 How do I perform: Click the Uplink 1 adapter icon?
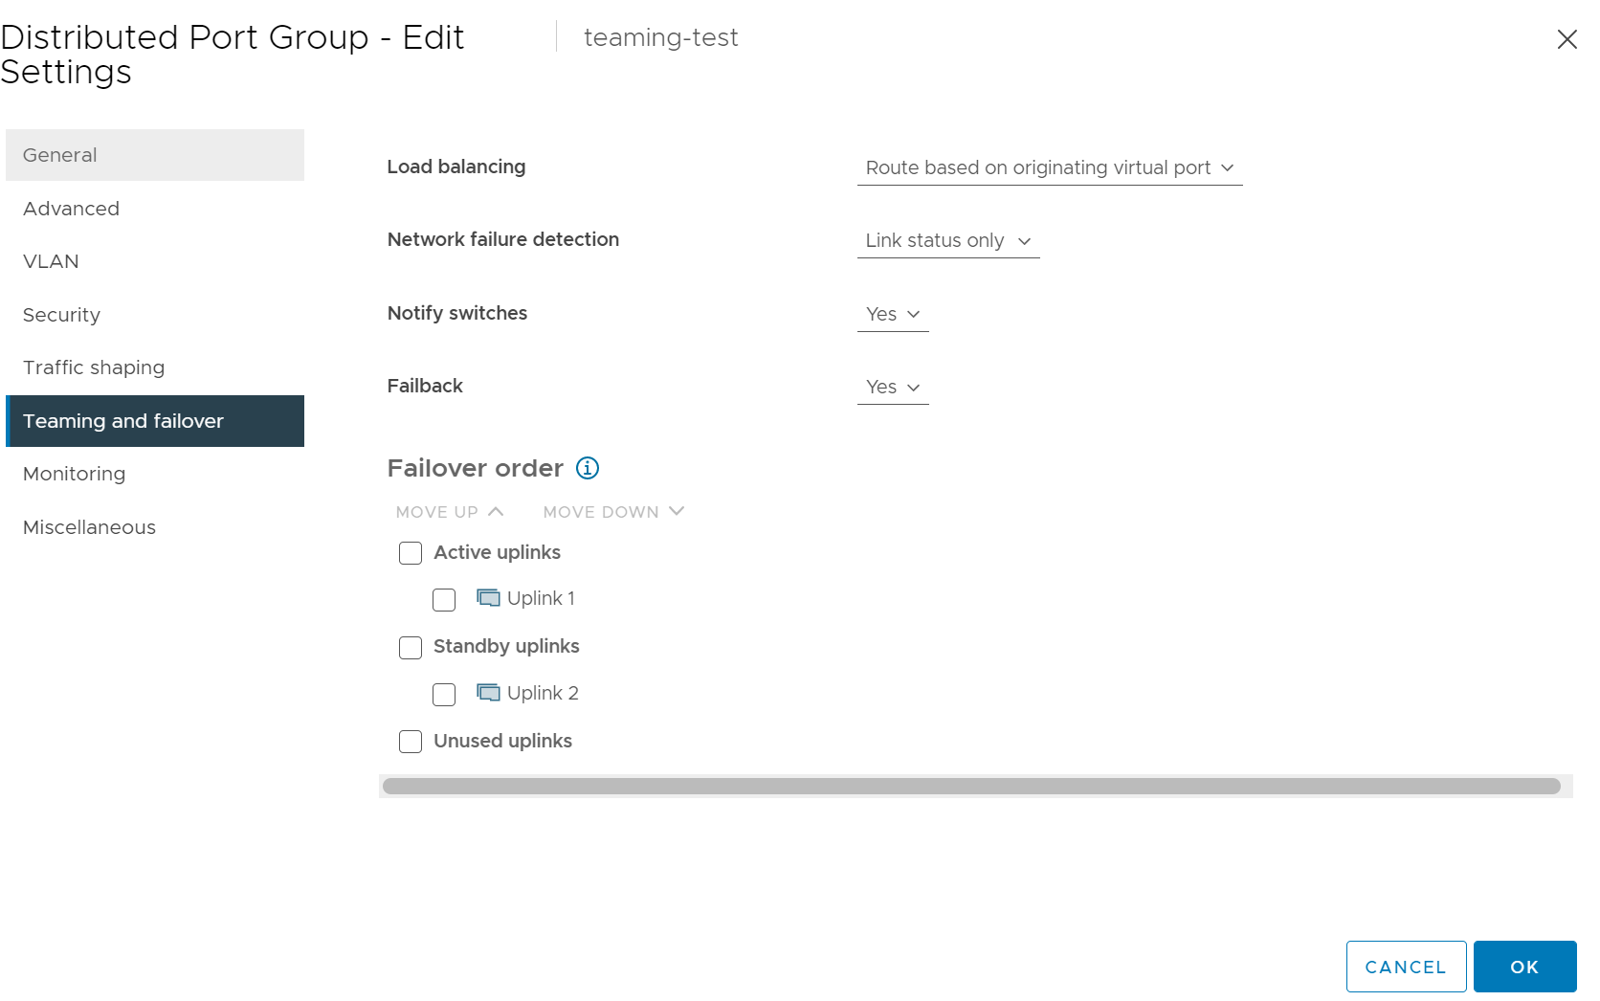(488, 598)
